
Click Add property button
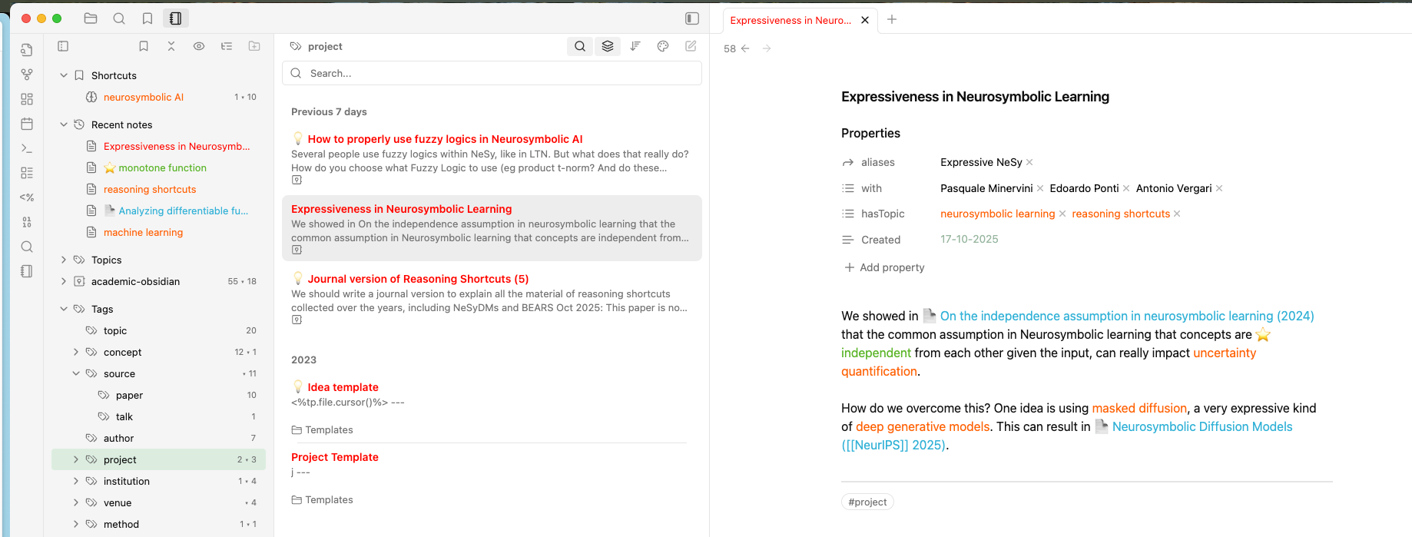pos(884,267)
